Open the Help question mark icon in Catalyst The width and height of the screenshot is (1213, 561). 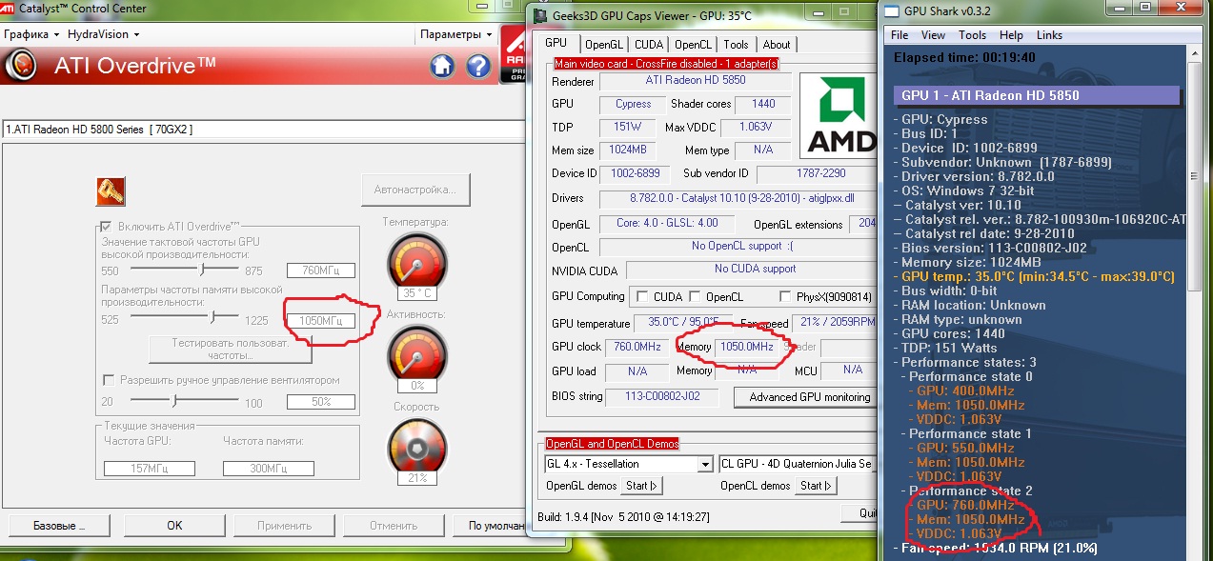click(478, 66)
